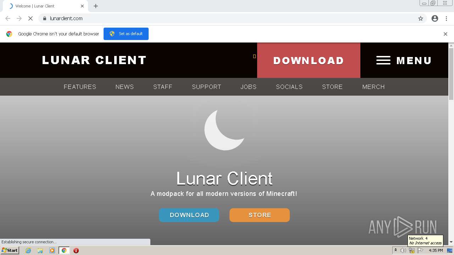Viewport: 454px width, 255px height.
Task: Open the Chrome profile avatar
Action: (435, 18)
